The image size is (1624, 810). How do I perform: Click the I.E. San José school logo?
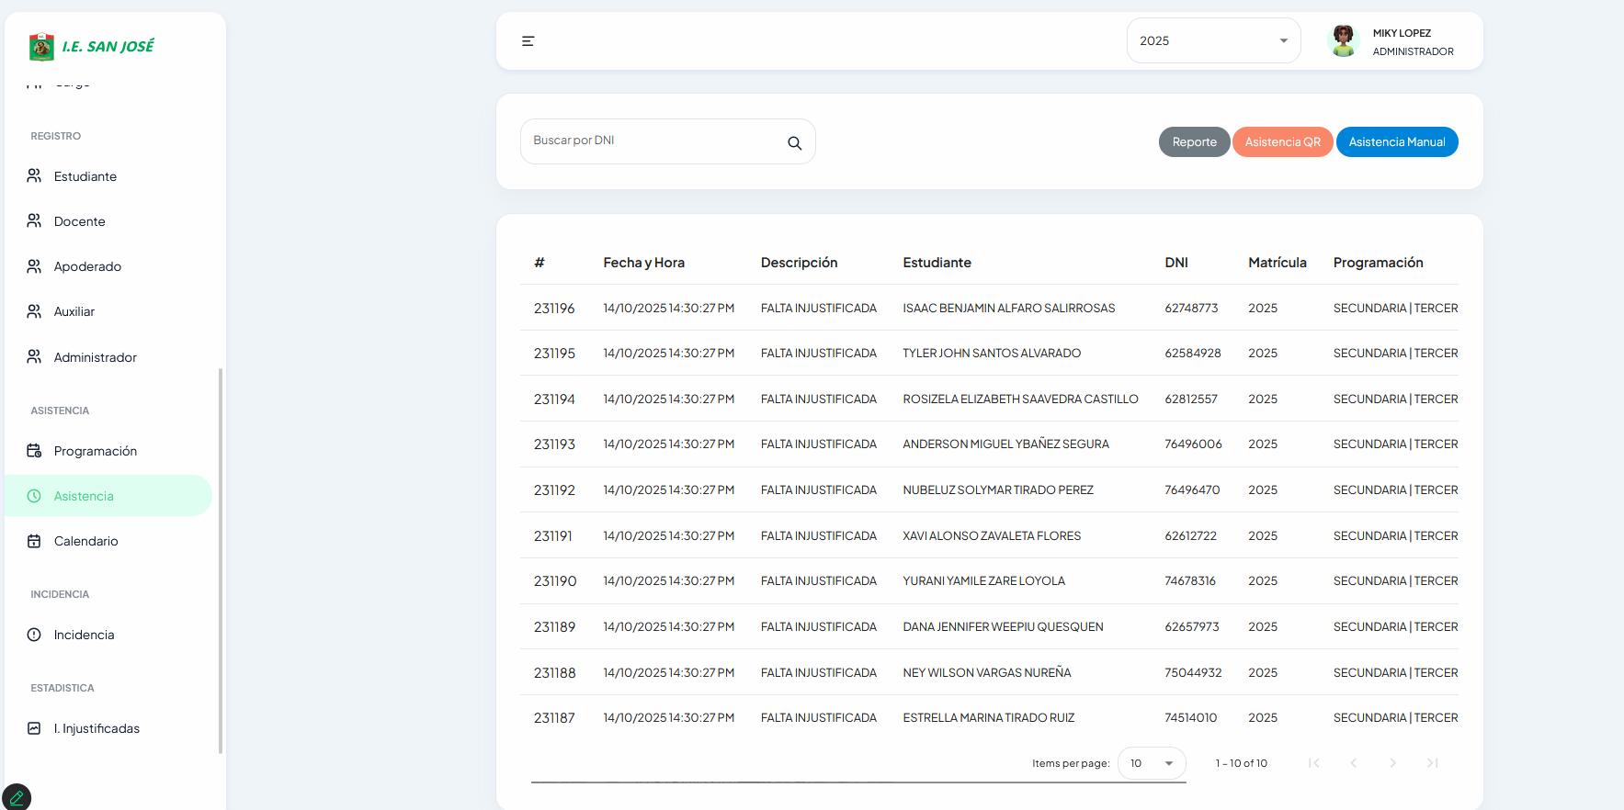tap(41, 46)
